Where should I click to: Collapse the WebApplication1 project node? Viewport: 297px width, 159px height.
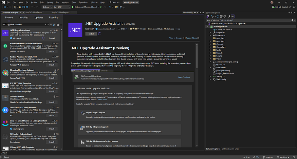coord(207,26)
